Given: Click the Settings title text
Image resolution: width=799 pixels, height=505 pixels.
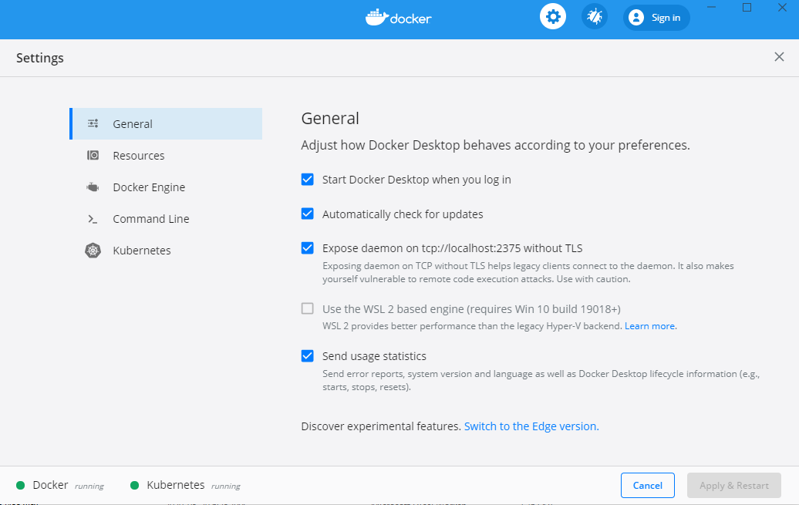Looking at the screenshot, I should [40, 58].
